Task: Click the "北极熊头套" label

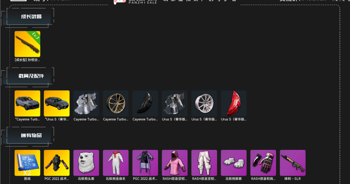Action: pos(86,179)
